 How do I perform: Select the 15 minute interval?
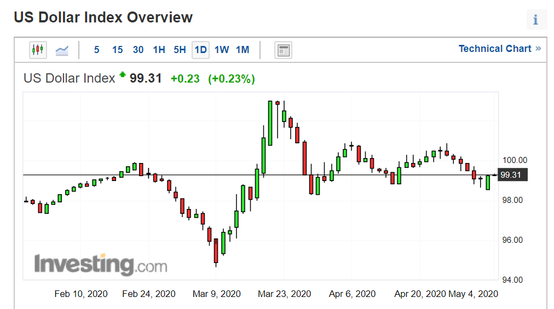117,50
